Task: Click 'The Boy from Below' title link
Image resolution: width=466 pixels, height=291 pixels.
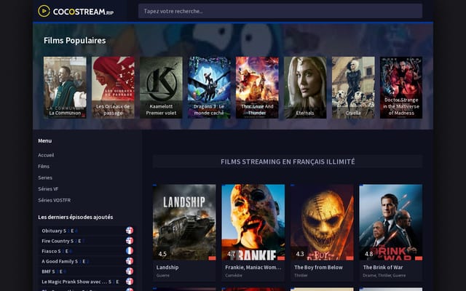Action: point(318,267)
